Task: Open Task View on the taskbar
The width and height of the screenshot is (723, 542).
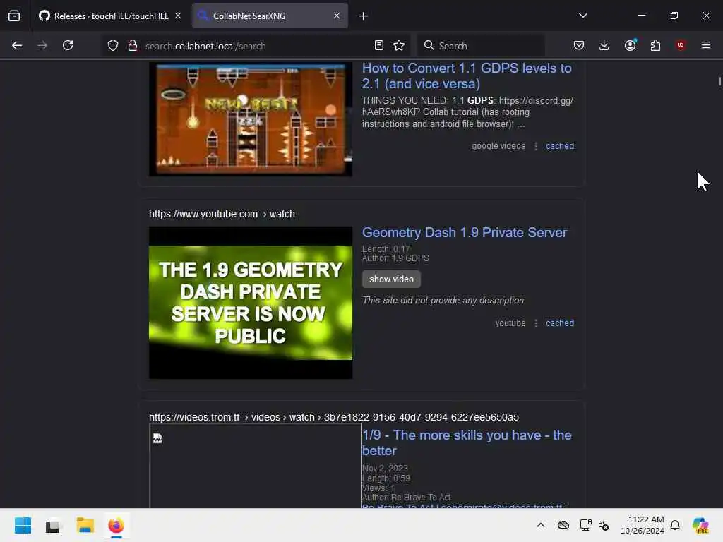Action: [x=53, y=525]
